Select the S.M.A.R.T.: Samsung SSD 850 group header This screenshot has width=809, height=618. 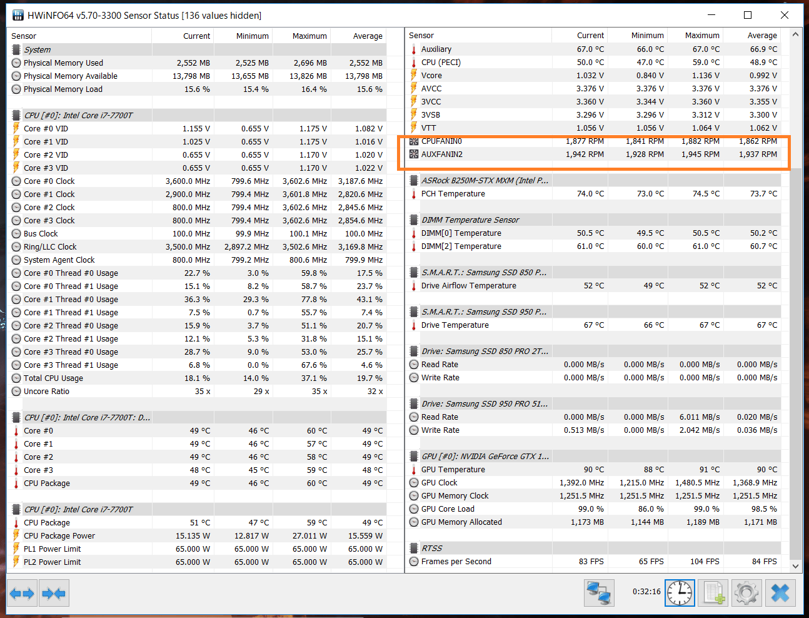click(x=594, y=273)
